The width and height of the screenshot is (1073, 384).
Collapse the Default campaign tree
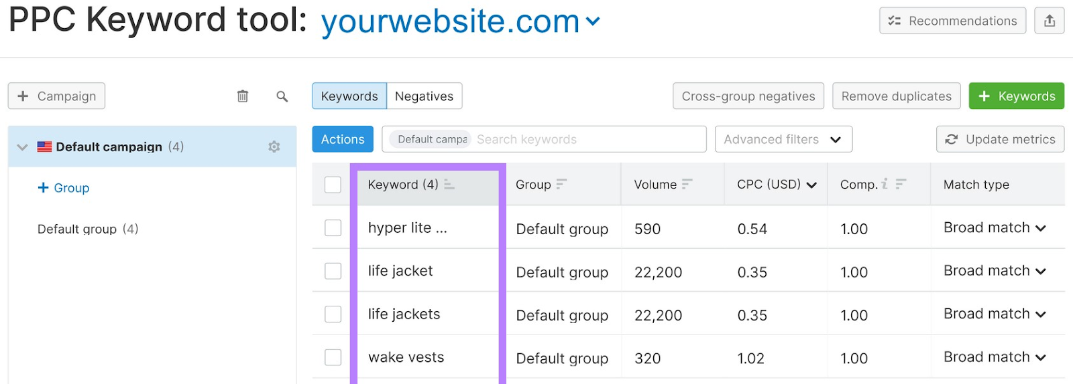pos(22,147)
